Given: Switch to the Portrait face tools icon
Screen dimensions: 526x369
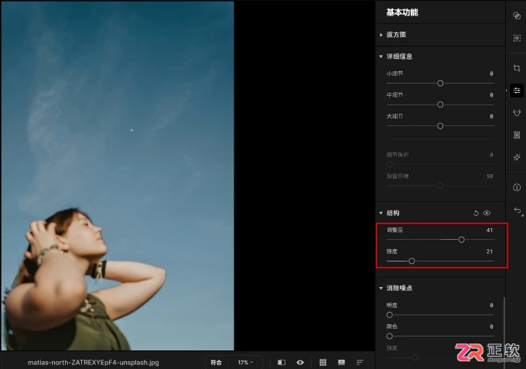Looking at the screenshot, I should click(517, 112).
